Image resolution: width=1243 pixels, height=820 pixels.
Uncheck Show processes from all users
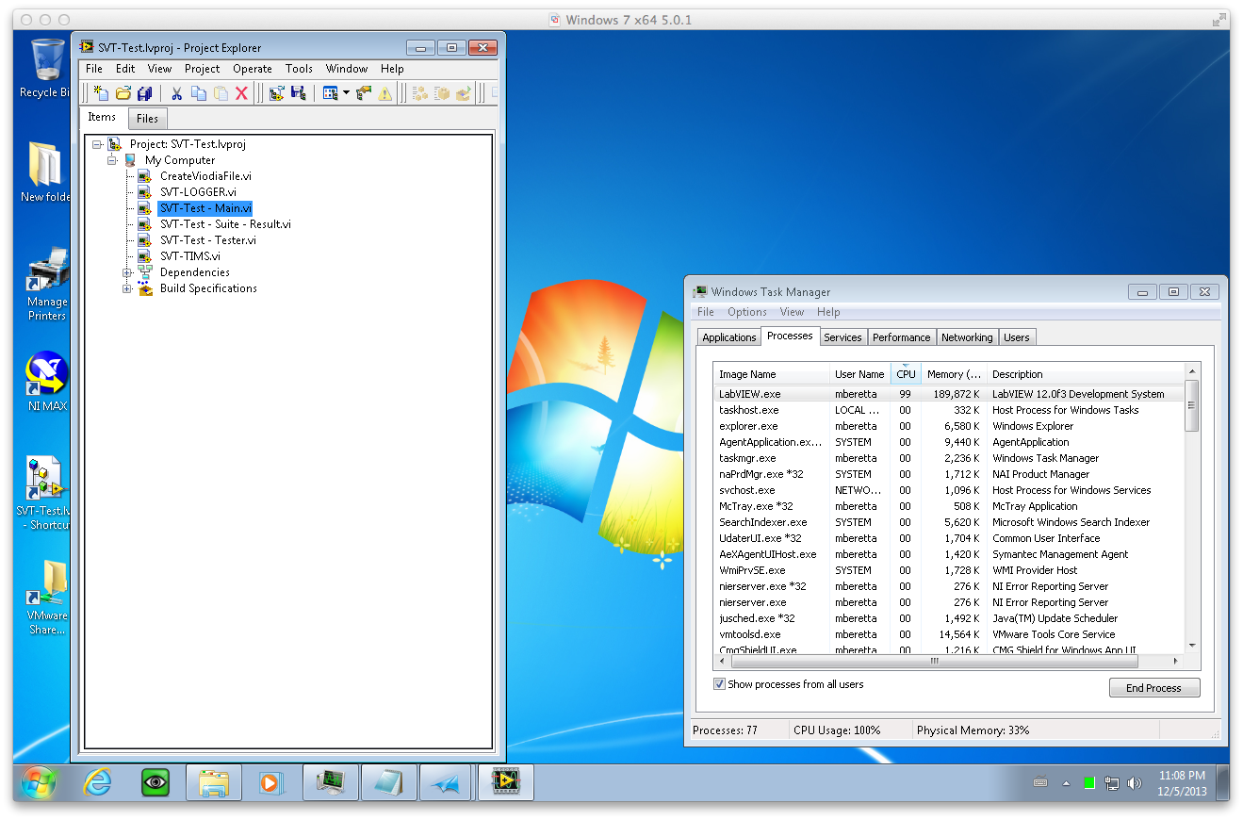[x=719, y=684]
